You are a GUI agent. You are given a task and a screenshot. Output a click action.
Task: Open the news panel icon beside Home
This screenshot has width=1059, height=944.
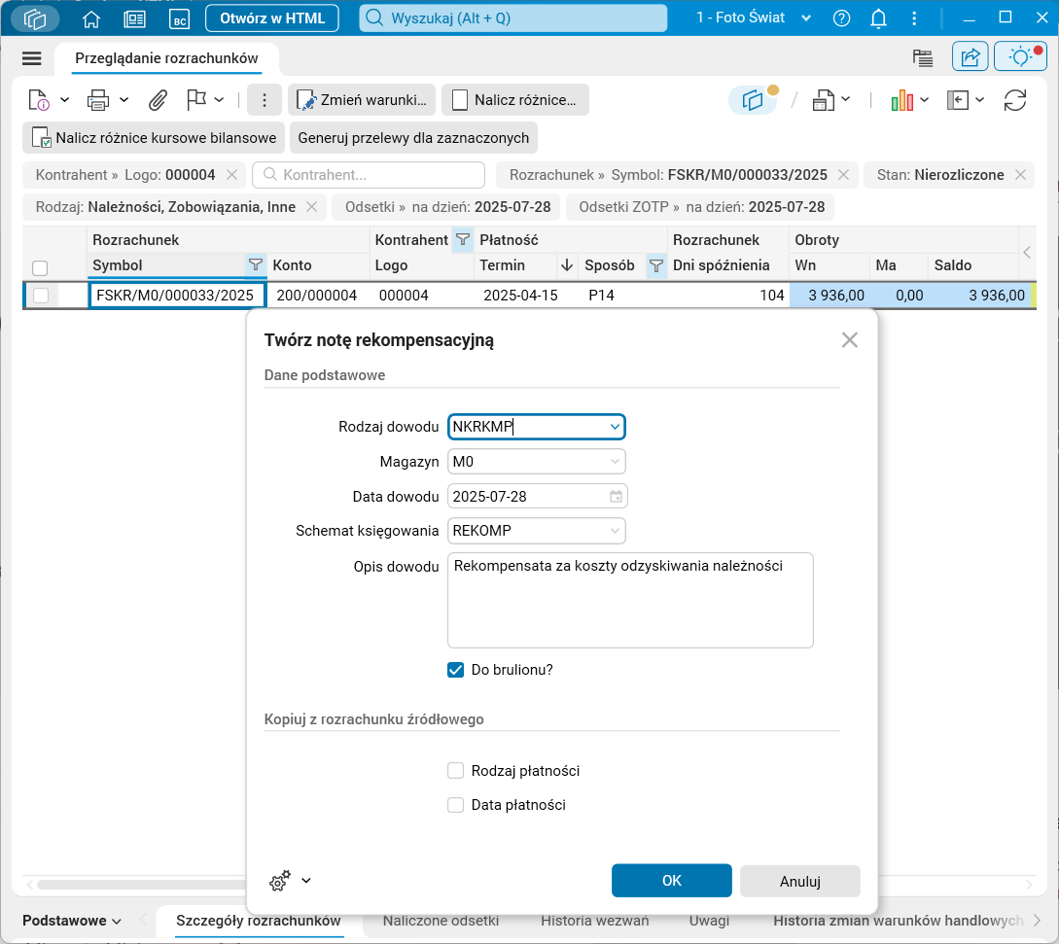pyautogui.click(x=134, y=18)
